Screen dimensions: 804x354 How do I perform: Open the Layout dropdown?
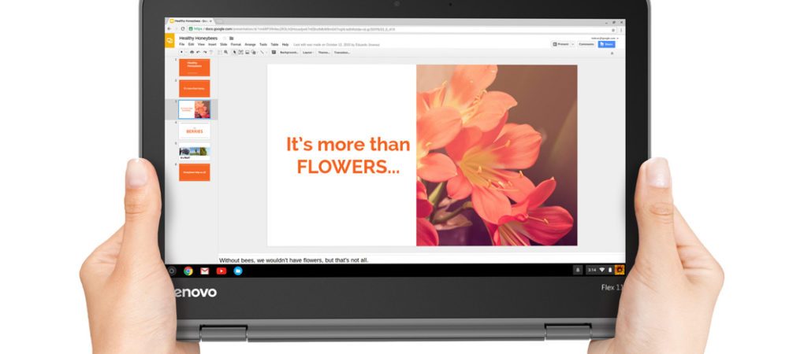click(x=307, y=52)
